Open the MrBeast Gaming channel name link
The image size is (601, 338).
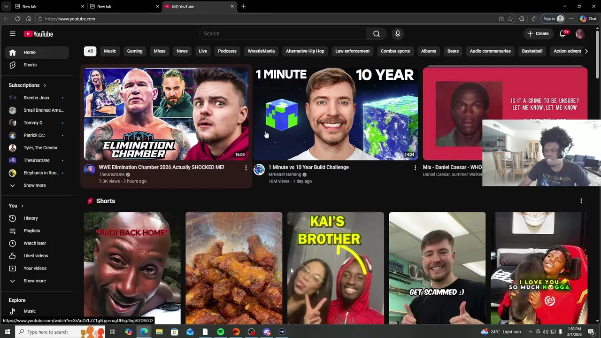(285, 175)
